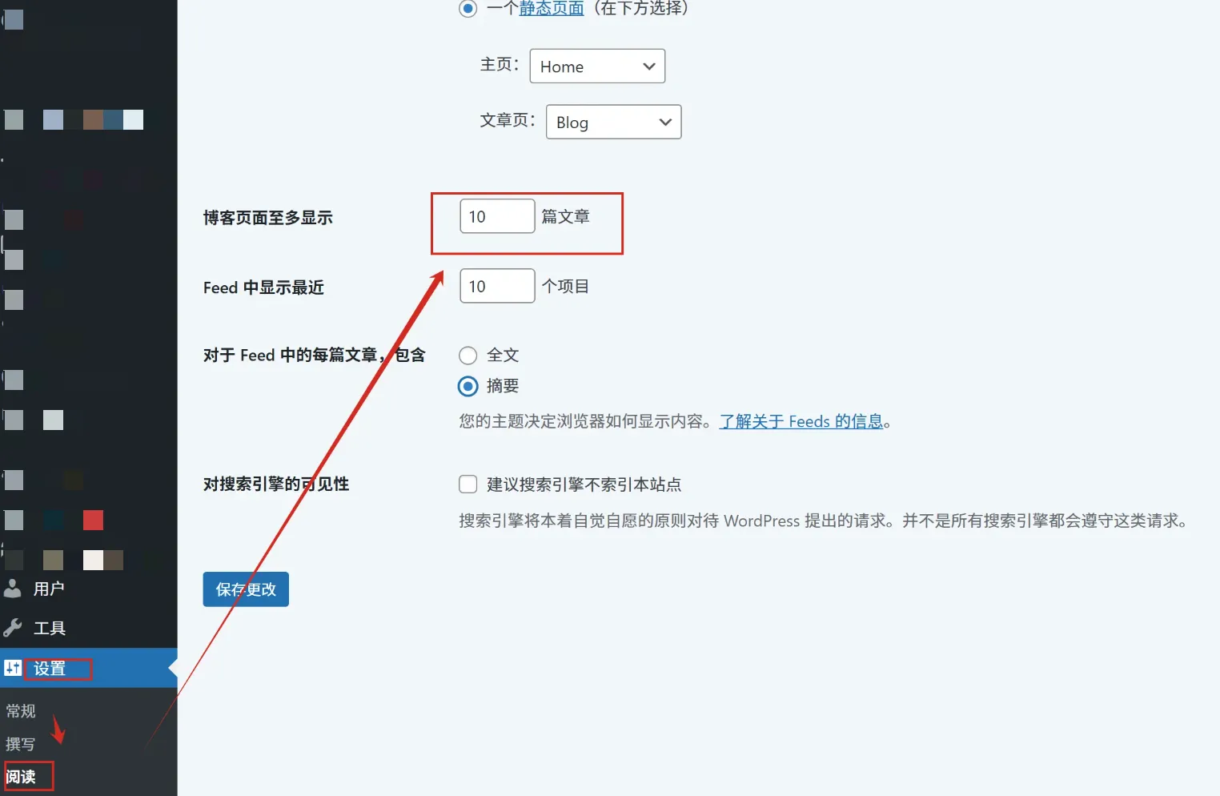
Task: Go to the 撰写 settings submenu item
Action: (21, 744)
